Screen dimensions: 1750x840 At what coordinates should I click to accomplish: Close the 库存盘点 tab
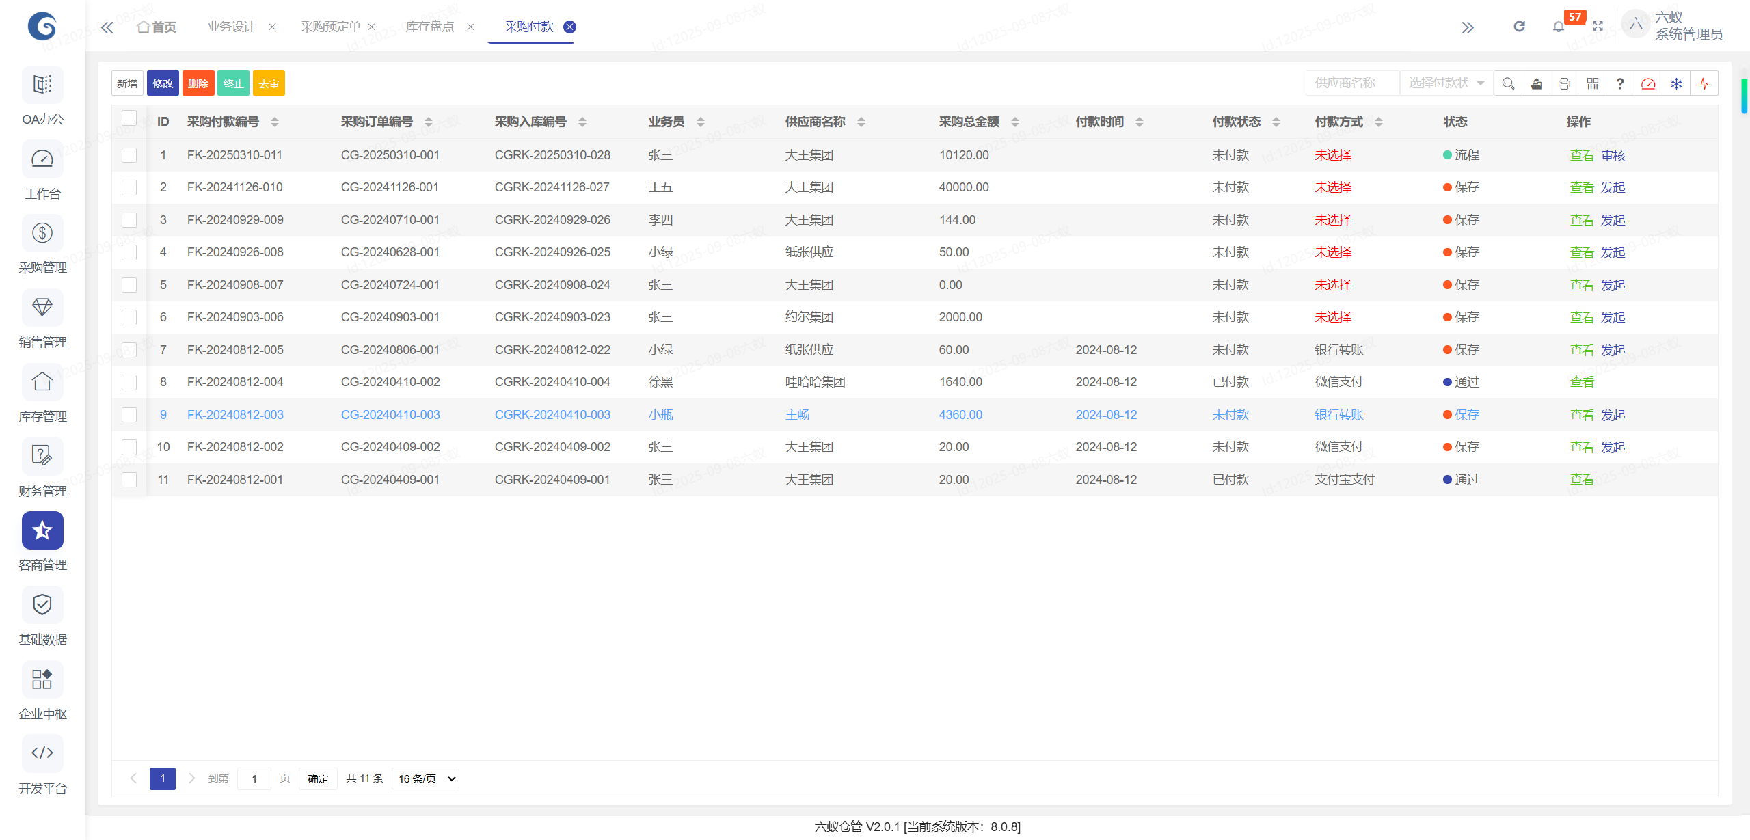pyautogui.click(x=470, y=27)
